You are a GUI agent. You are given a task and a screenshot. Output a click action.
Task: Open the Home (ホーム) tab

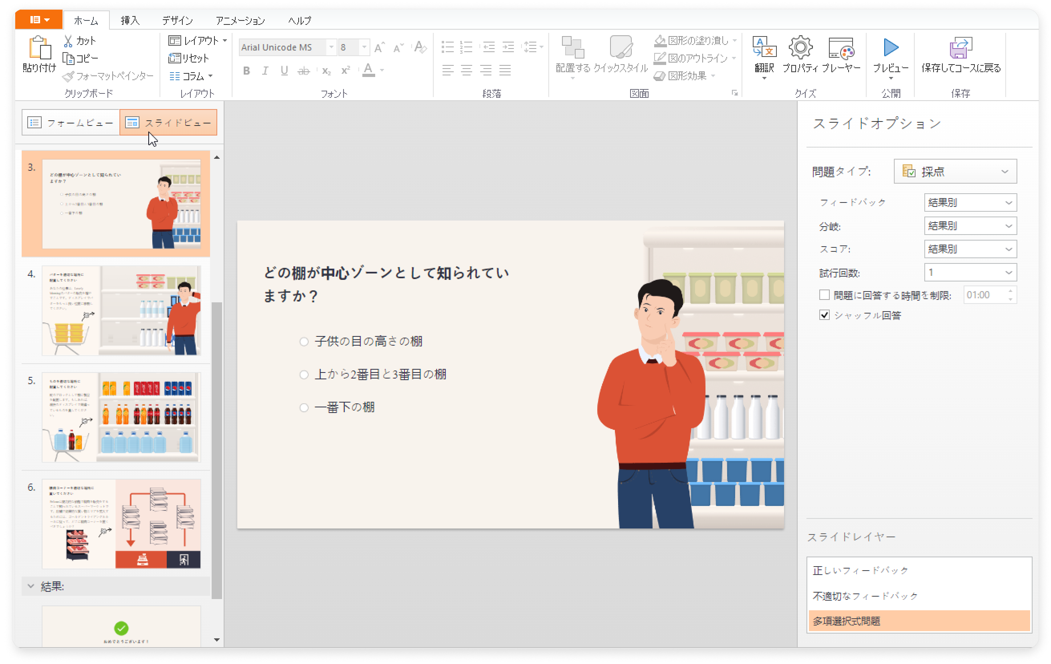coord(86,20)
